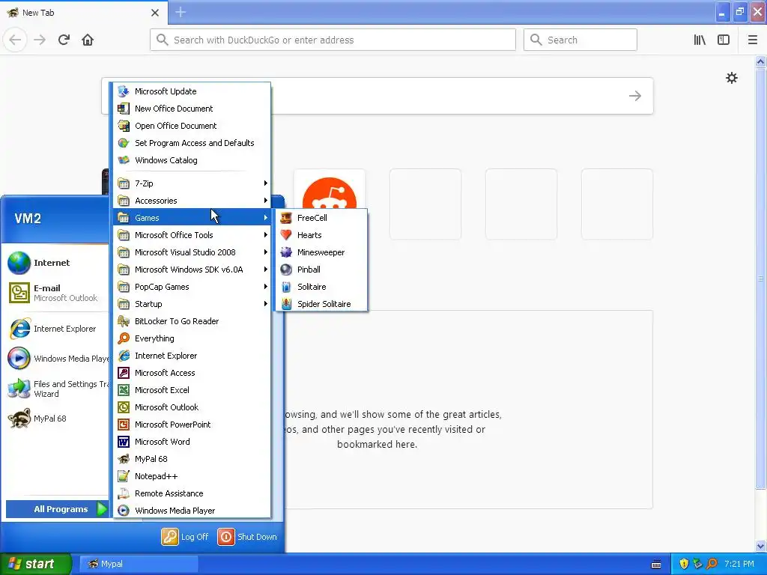Click the taskbar clock showing 7:21 PM
This screenshot has width=767, height=575.
click(x=739, y=564)
